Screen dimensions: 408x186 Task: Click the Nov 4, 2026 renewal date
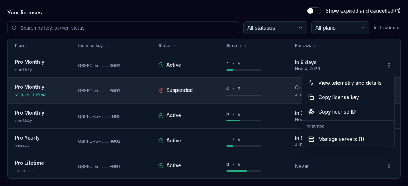tap(307, 69)
